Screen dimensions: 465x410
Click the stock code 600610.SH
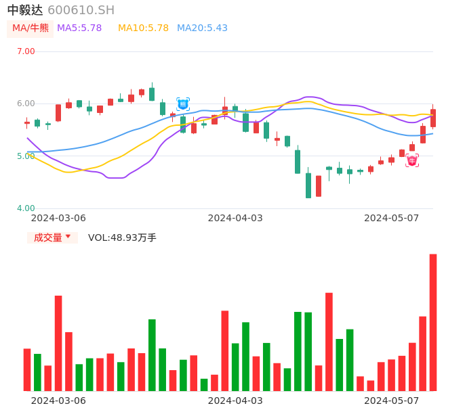tap(81, 10)
